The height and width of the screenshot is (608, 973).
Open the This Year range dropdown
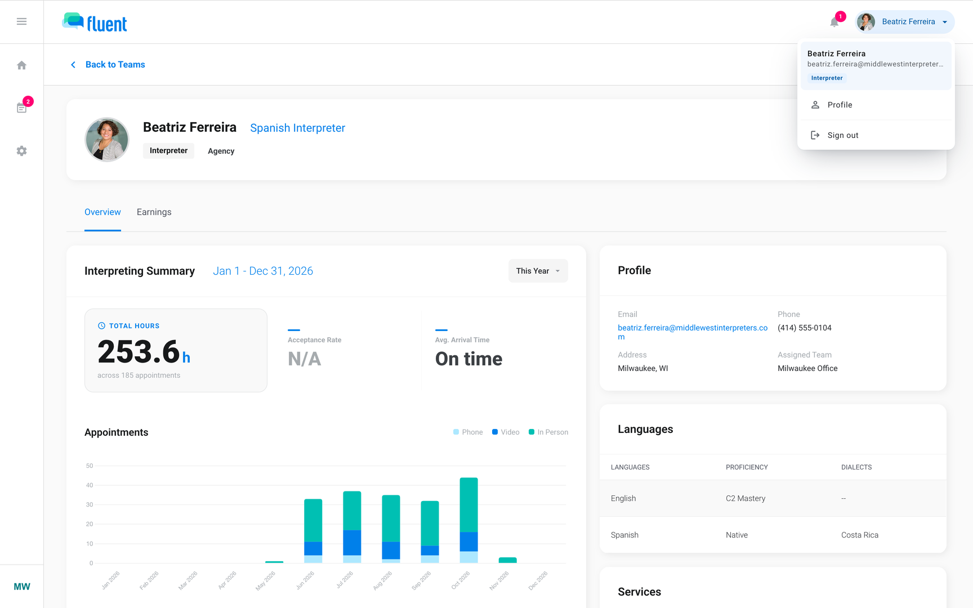point(538,271)
